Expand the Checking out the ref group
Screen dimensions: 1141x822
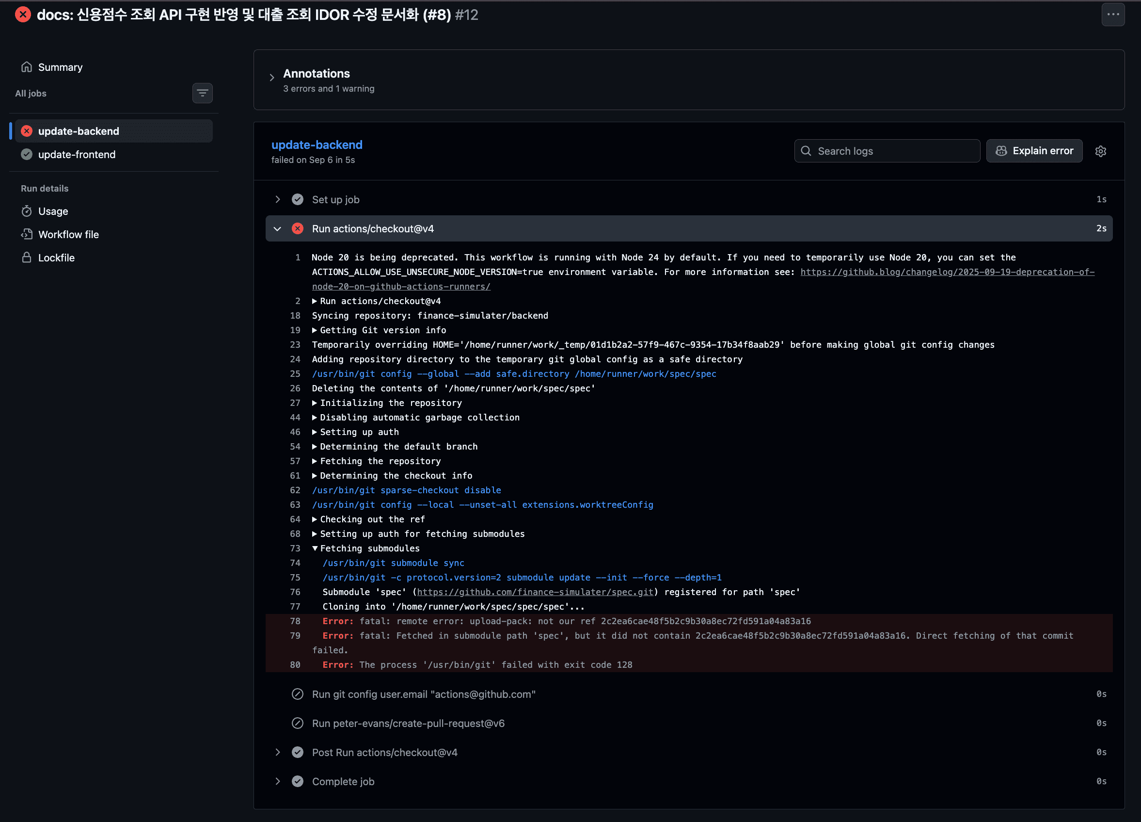tap(368, 519)
